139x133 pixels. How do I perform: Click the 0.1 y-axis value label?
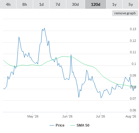tap(134, 64)
